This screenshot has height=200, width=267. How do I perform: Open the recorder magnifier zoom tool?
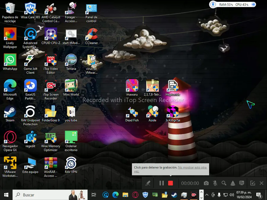(224, 183)
